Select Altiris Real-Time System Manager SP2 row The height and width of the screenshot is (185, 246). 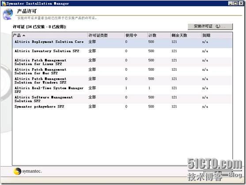coord(122,90)
